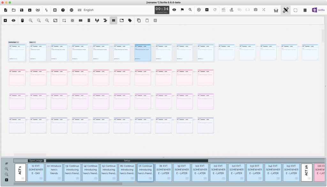
Task: Toggle the eye icon in structure toolbar
Action: [x=13, y=20]
